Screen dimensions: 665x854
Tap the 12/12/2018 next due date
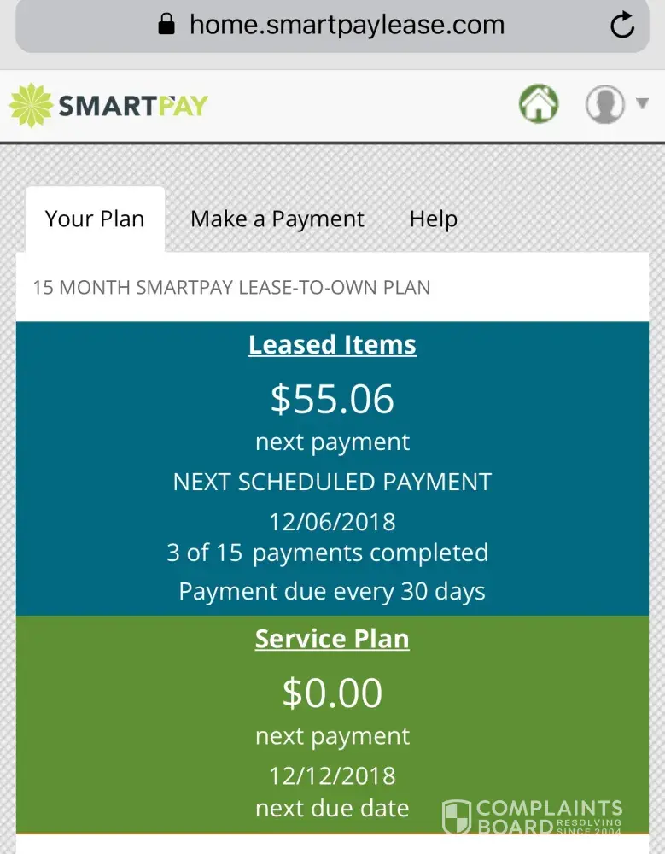point(332,775)
